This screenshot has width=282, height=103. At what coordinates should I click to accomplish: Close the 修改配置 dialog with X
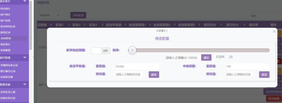[274, 32]
